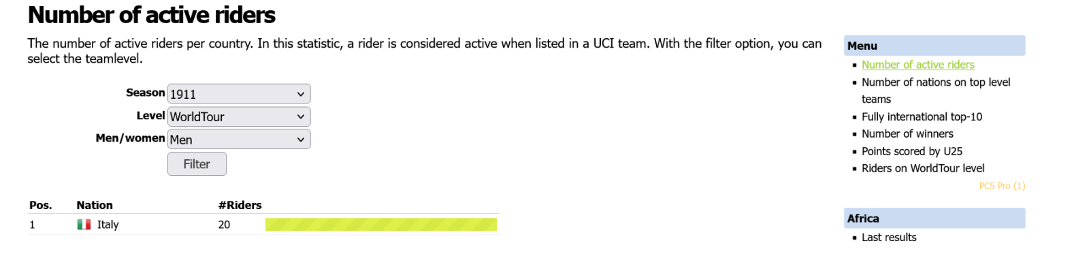Open the Men/women dropdown
Screen dimensions: 1089x269
point(239,139)
